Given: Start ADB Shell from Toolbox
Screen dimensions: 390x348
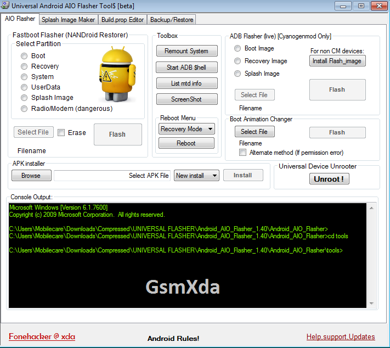Looking at the screenshot, I should tap(187, 68).
